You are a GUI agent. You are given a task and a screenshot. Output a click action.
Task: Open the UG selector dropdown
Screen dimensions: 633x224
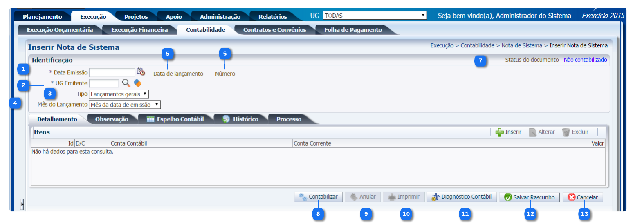point(375,16)
